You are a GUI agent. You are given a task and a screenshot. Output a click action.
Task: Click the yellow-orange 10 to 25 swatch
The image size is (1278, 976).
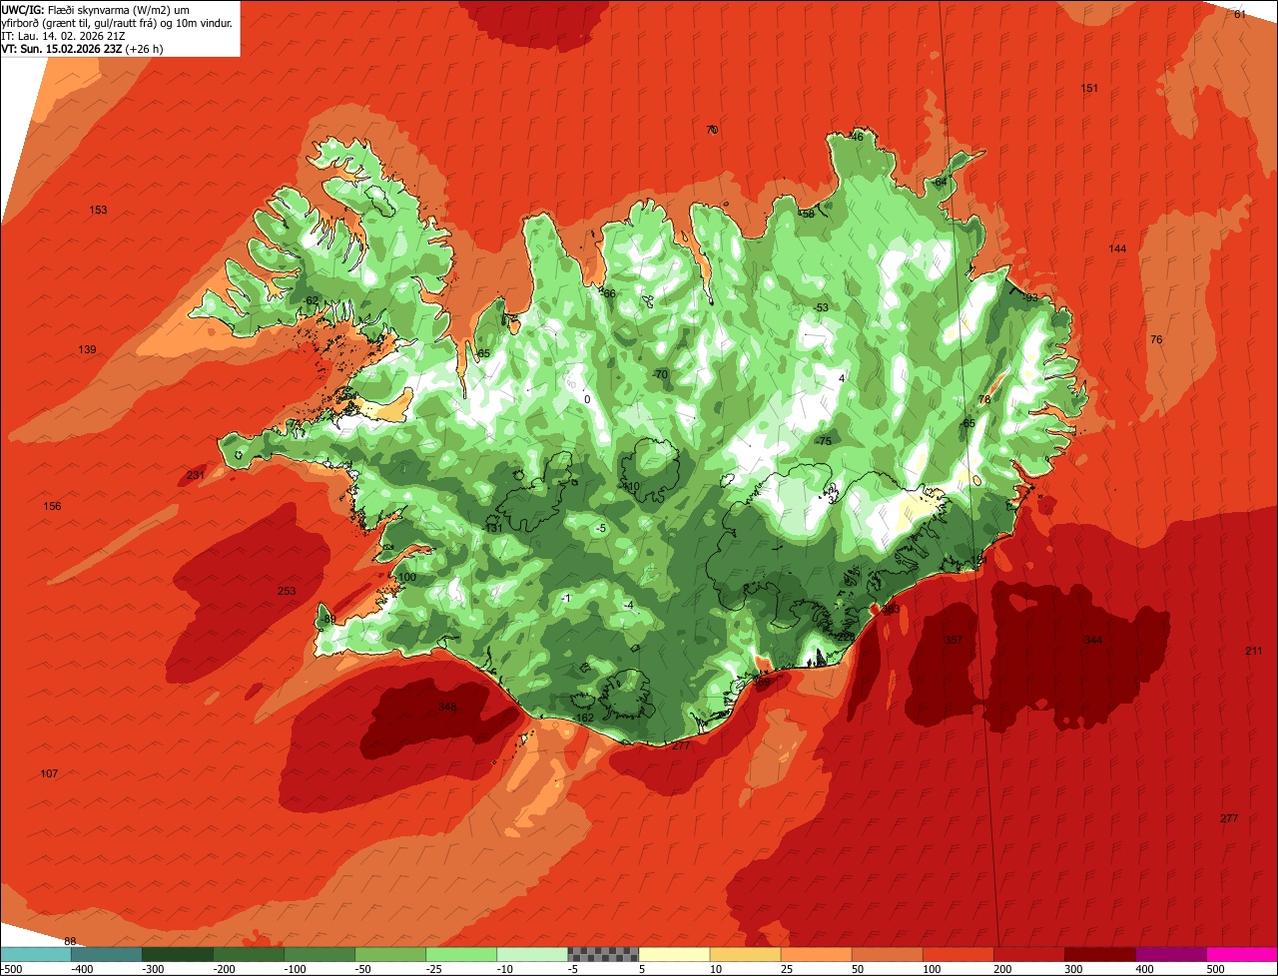745,954
